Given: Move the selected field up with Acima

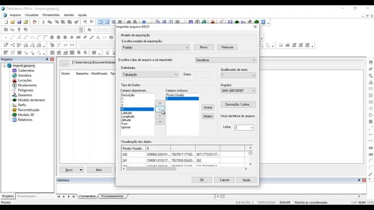Looking at the screenshot, I should (x=208, y=107).
